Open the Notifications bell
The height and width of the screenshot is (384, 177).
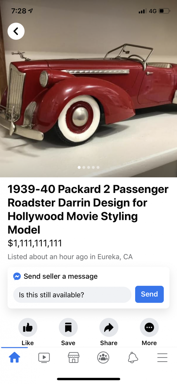pyautogui.click(x=133, y=357)
